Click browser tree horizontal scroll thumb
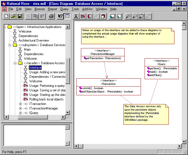Viewport: 188px width, 155px height. pos(33,117)
